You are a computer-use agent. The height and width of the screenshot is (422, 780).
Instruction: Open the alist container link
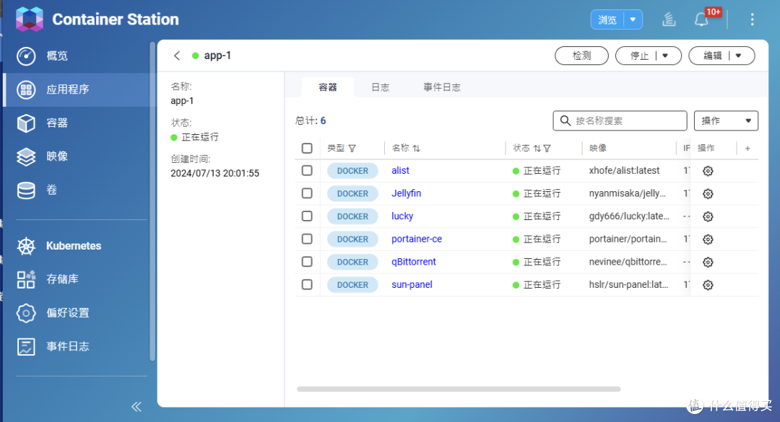(400, 170)
